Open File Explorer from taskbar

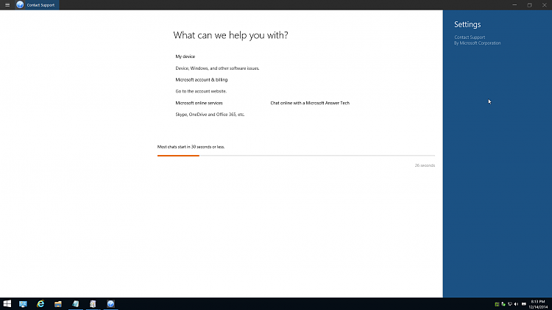click(x=58, y=304)
